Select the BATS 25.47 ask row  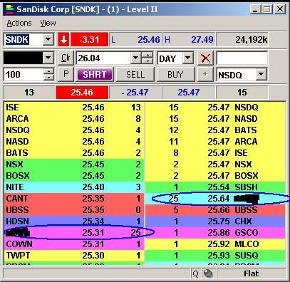click(215, 130)
